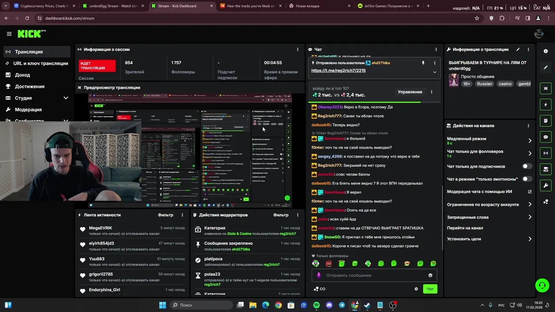Open Spotify from the taskbar
The height and width of the screenshot is (312, 555).
[317, 305]
